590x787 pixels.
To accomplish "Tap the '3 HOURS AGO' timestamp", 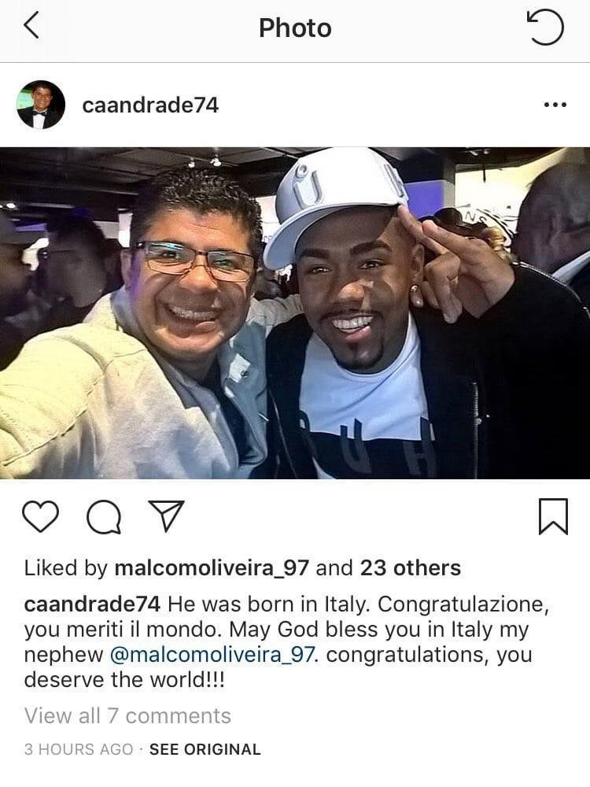I will [x=79, y=749].
